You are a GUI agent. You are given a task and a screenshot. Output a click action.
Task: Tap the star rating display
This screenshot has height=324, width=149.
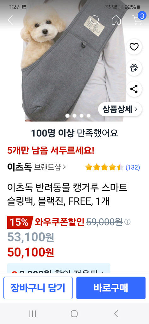click(105, 167)
